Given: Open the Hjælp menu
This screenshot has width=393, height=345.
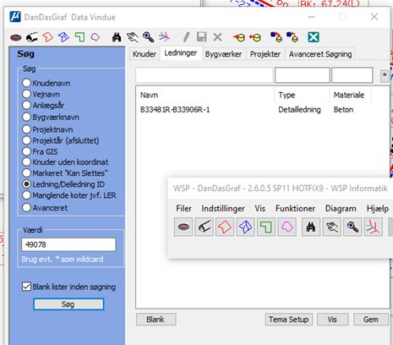Looking at the screenshot, I should [378, 208].
